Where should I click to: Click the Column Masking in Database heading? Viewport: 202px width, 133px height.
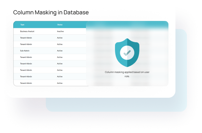coord(51,13)
